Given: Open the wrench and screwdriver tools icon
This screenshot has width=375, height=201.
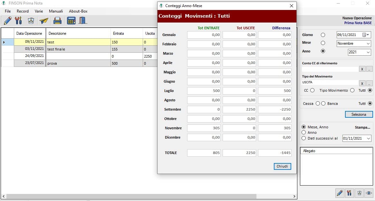Looking at the screenshot, I should pyautogui.click(x=18, y=21).
